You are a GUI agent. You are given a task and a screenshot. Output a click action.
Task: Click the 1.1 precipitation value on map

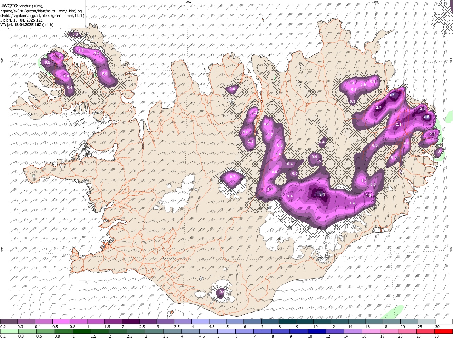click(81, 50)
